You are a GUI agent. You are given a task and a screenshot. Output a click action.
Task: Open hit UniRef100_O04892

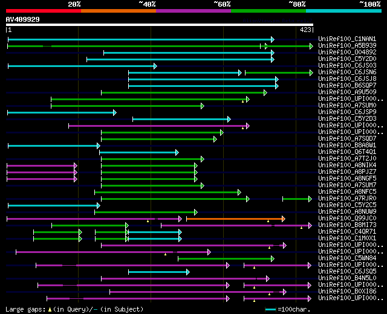click(347, 52)
